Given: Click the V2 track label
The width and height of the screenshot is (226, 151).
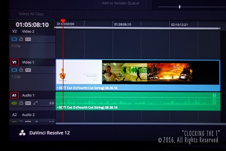Looking at the screenshot, I should tap(14, 31).
